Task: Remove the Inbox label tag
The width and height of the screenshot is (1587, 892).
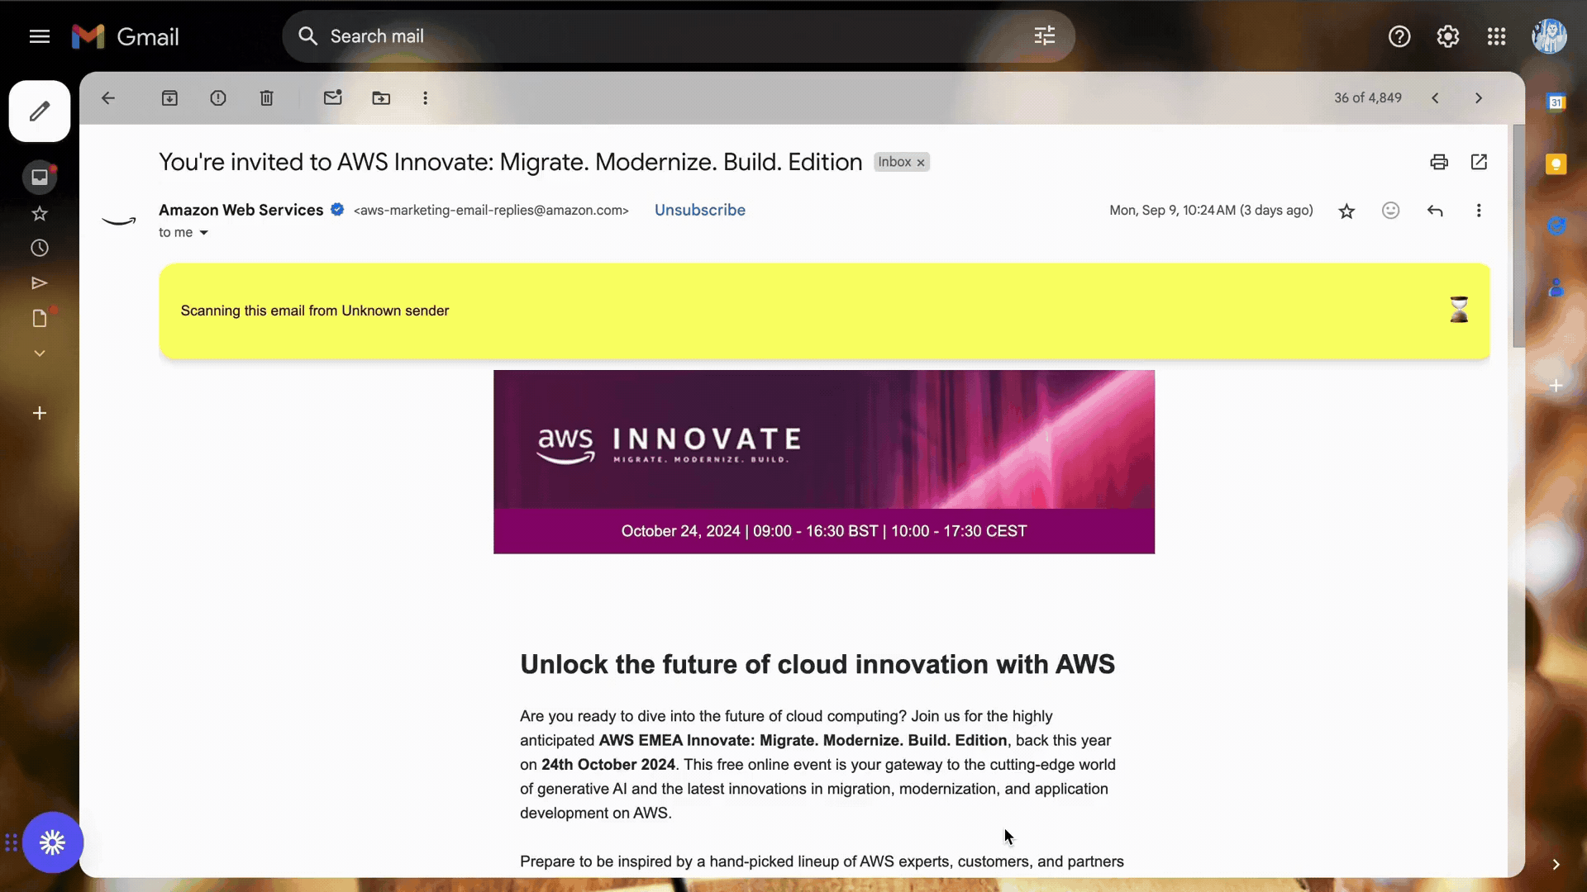Action: [921, 163]
